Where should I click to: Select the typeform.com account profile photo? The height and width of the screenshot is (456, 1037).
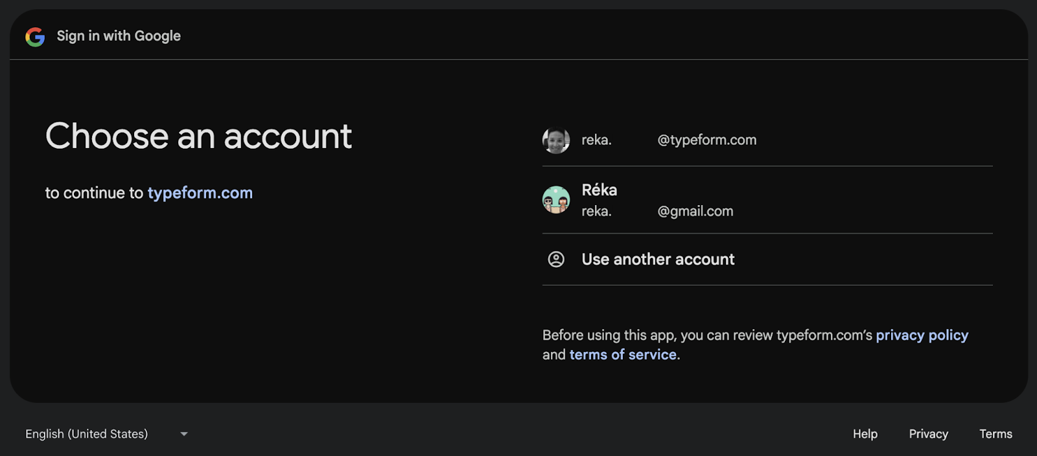[556, 140]
